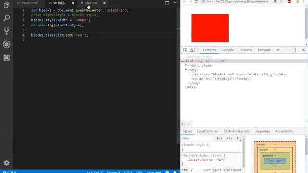The width and height of the screenshot is (308, 173).
Task: Open the DevTools customize menu
Action: tap(295, 50)
